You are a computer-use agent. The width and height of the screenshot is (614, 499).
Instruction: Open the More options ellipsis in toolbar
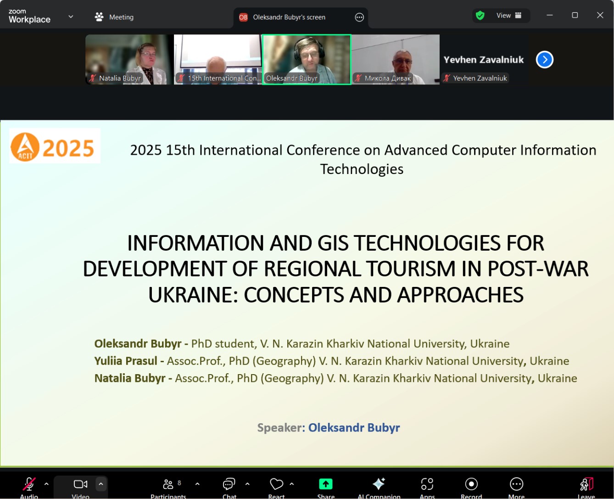[x=516, y=486]
